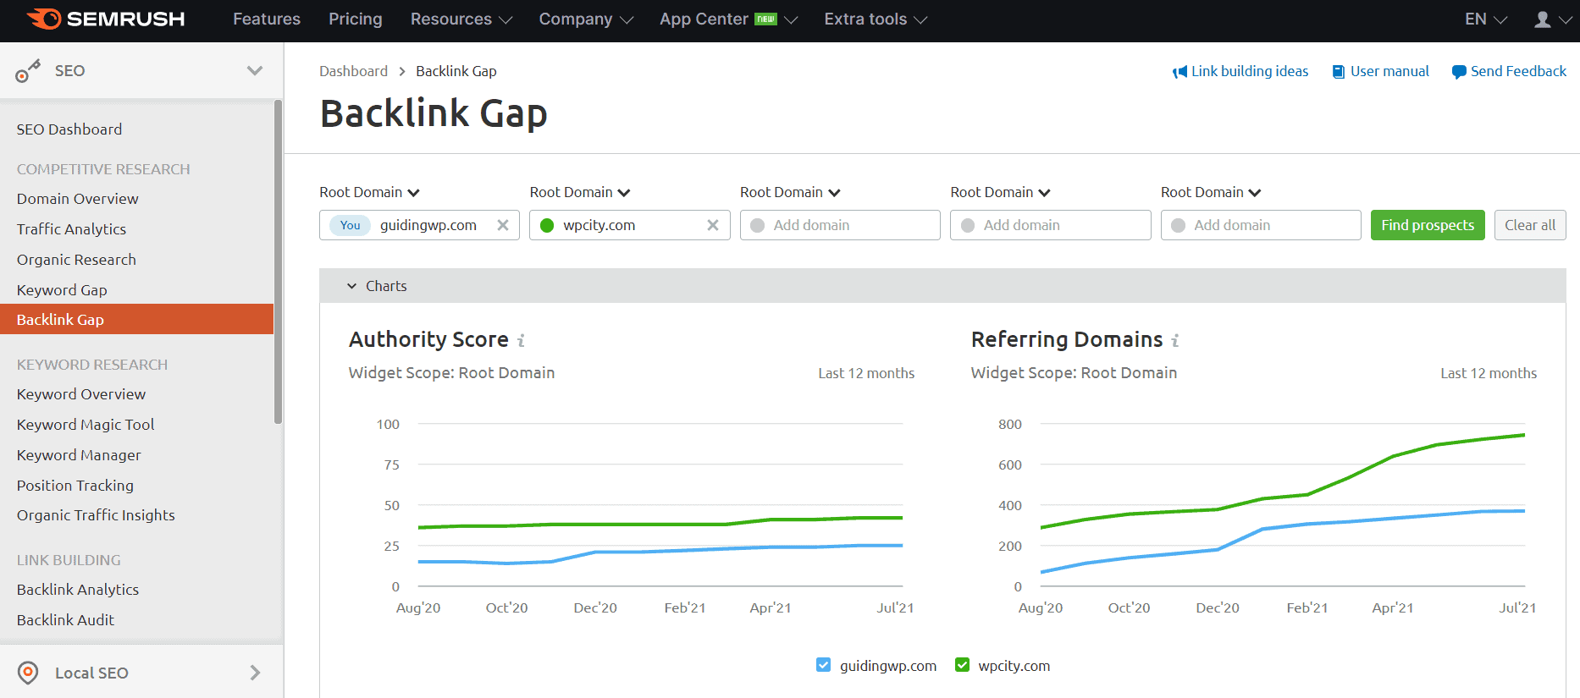1580x698 pixels.
Task: Click the fourth Add domain input field
Action: point(1050,225)
